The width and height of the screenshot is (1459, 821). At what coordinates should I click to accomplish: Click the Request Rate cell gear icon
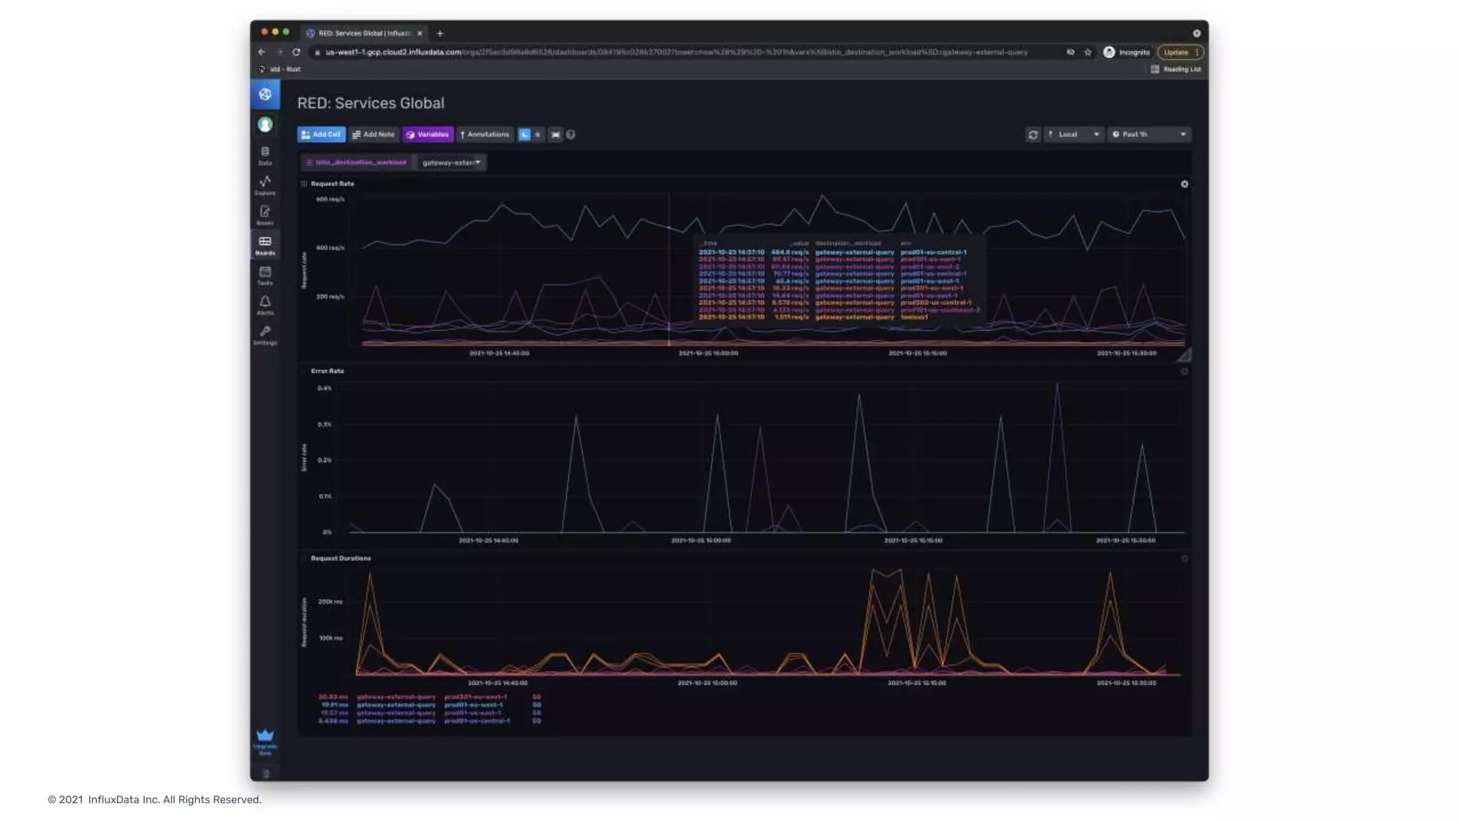[1184, 184]
